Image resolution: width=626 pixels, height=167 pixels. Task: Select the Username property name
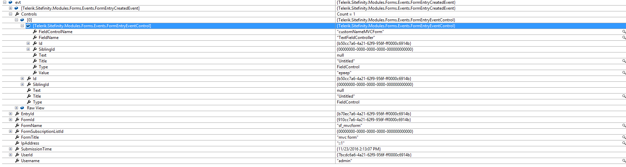30,161
